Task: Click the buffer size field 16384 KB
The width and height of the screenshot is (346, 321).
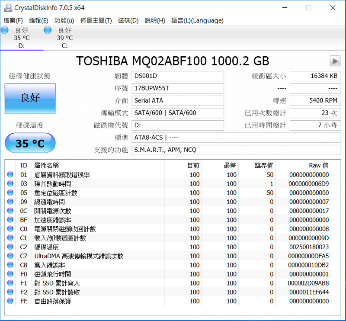Action: coord(315,76)
